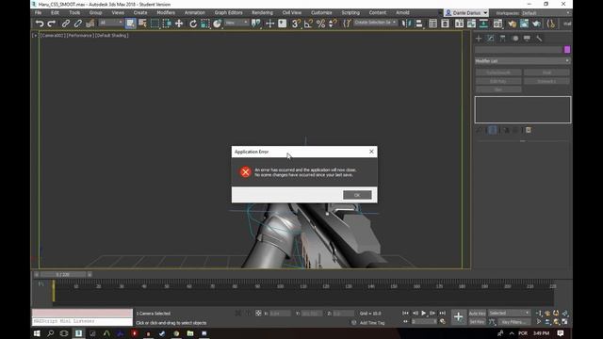The height and width of the screenshot is (339, 603).
Task: Select the Select and Rotate tool
Action: [x=193, y=24]
